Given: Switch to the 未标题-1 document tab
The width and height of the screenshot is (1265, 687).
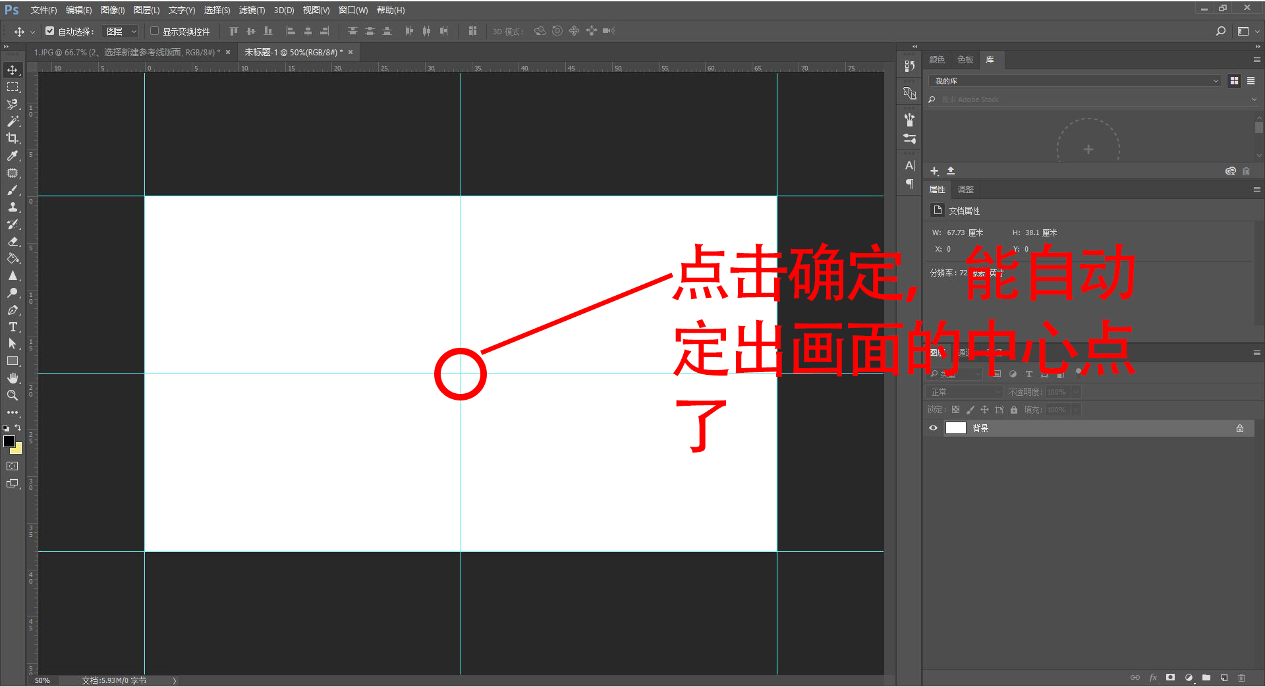Looking at the screenshot, I should (x=293, y=52).
